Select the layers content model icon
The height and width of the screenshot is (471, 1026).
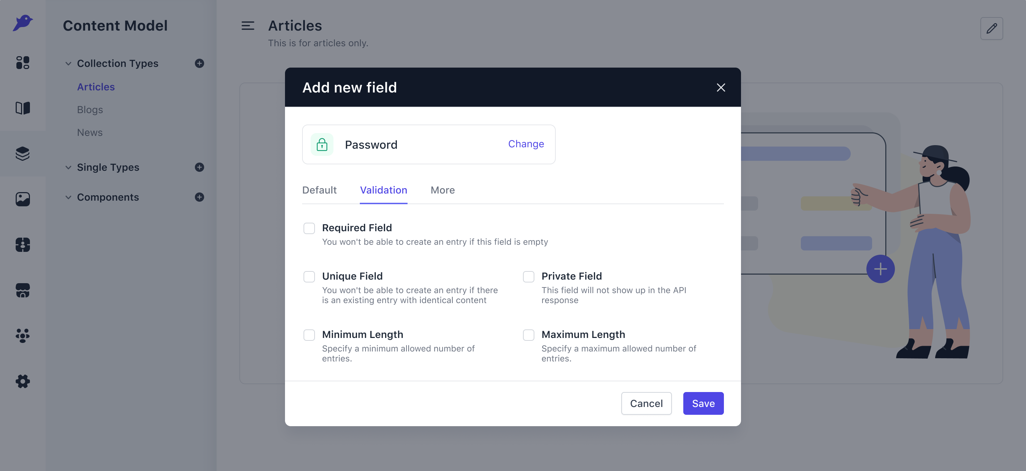(x=23, y=154)
